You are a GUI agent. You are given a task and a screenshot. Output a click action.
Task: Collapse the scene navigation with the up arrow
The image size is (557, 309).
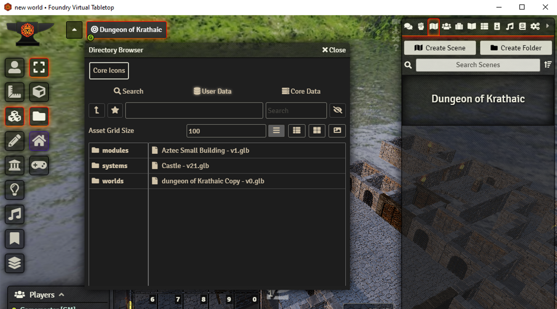pos(74,30)
